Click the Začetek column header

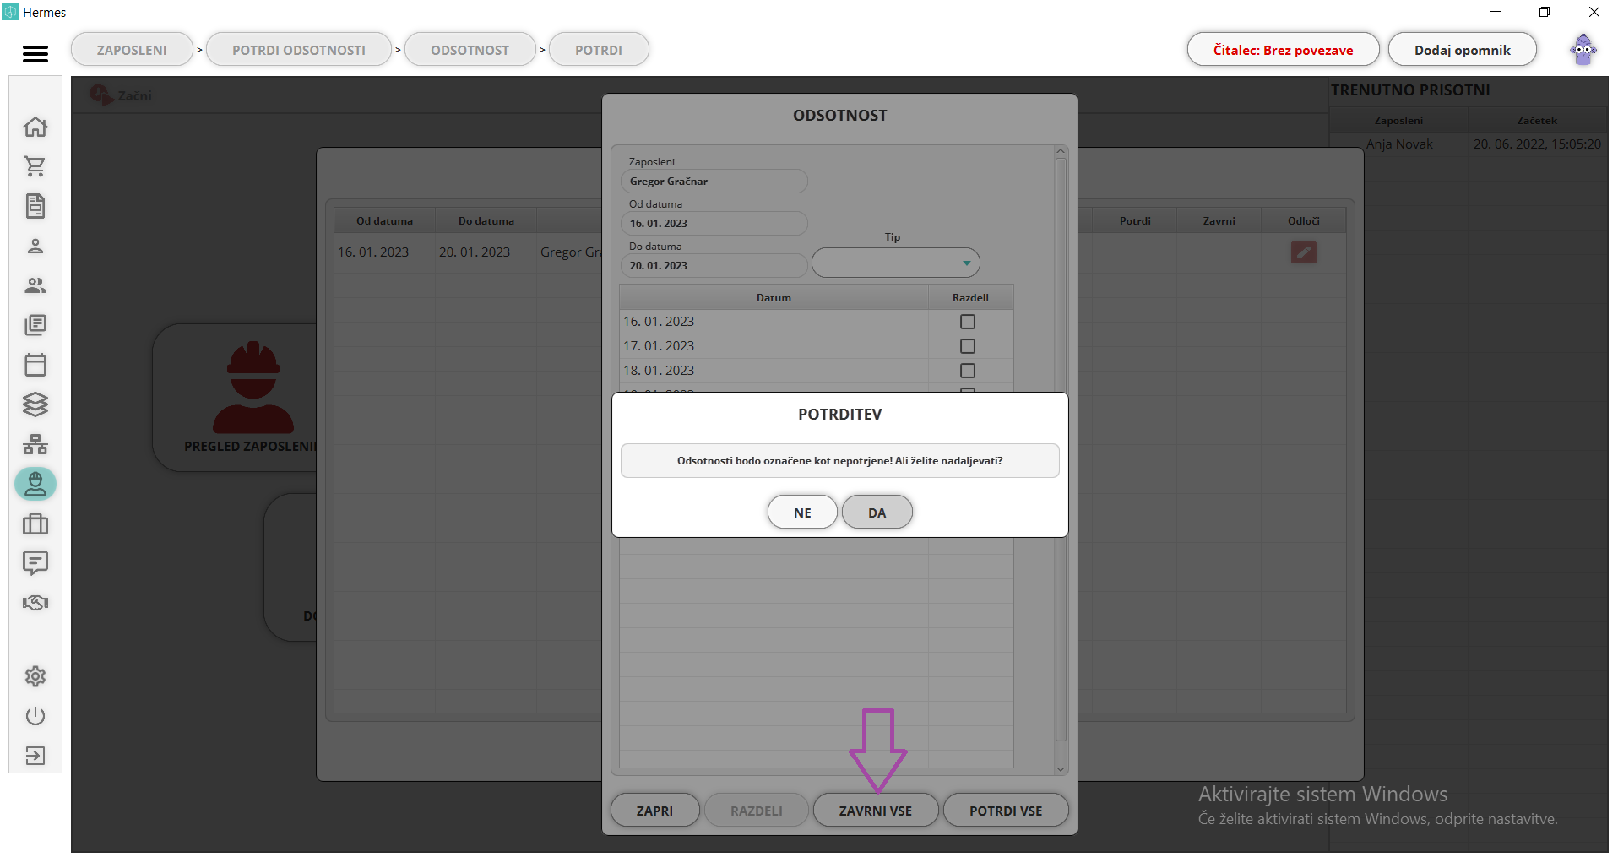(x=1536, y=120)
